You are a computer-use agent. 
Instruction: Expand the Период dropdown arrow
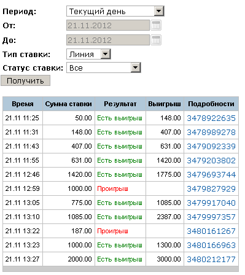159,11
